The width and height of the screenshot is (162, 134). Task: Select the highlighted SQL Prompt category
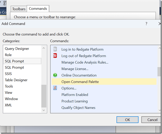pyautogui.click(x=22, y=61)
